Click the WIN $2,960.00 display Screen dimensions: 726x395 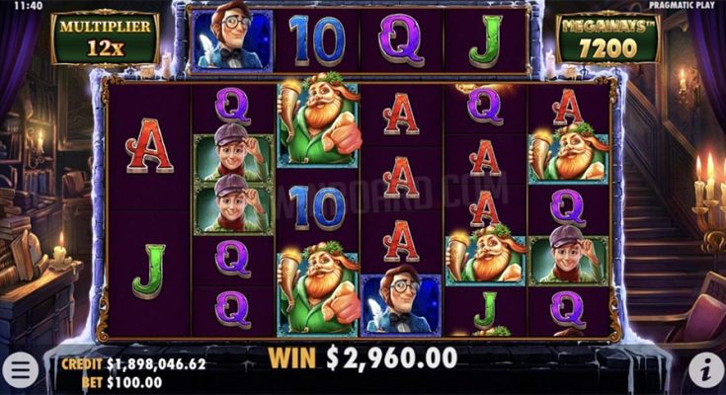pyautogui.click(x=363, y=357)
